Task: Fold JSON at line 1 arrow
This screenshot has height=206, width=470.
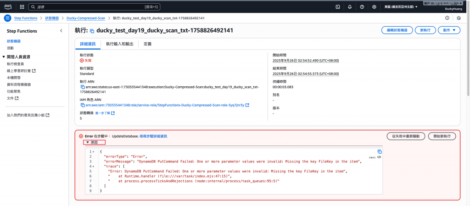Action: (x=94, y=152)
